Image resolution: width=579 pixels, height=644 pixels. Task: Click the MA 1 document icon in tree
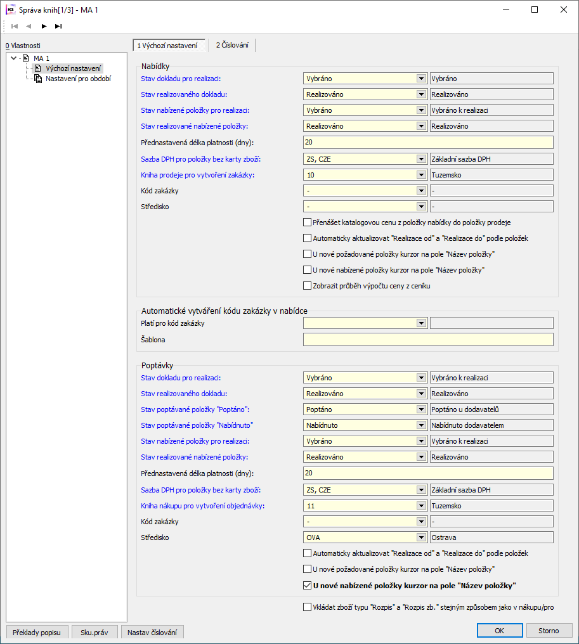[26, 58]
